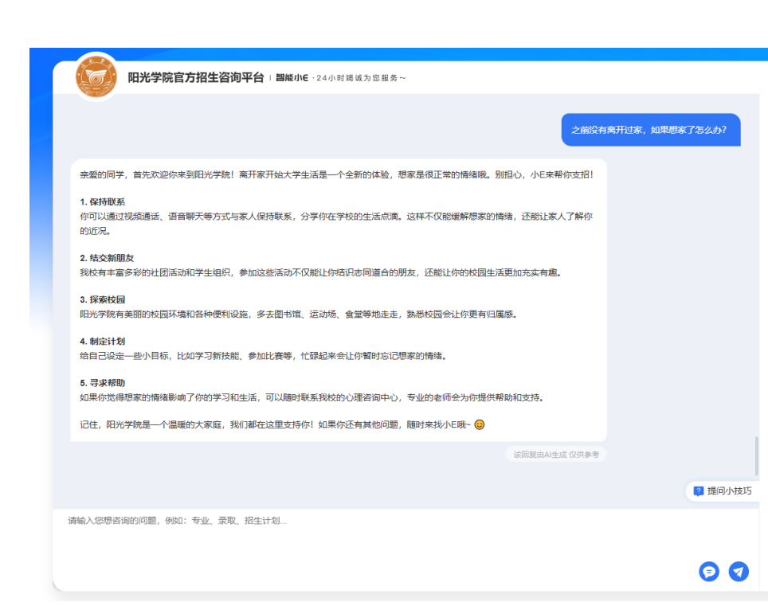Select the heading 1. 保持联系
The image size is (768, 606).
point(103,202)
